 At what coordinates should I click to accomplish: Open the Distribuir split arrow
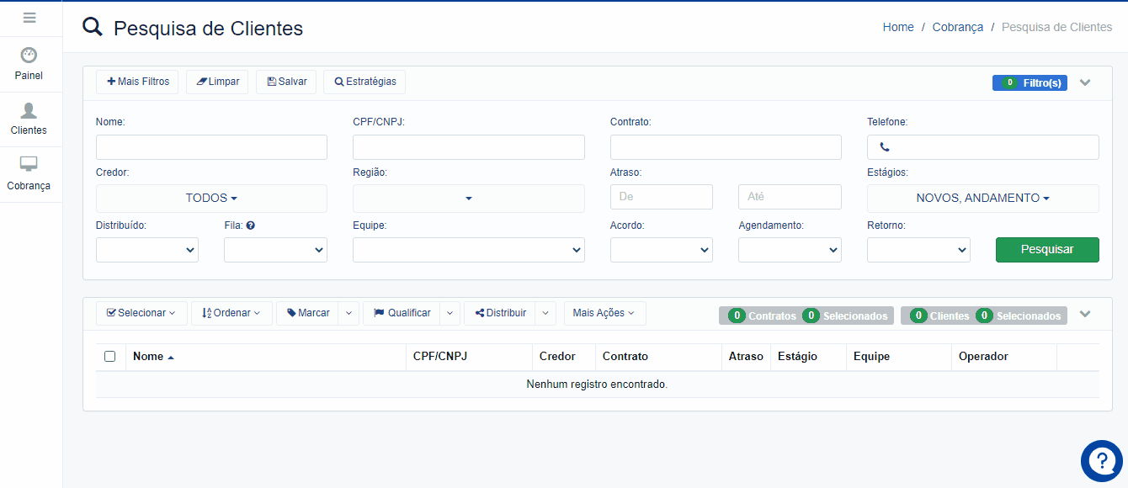(x=545, y=313)
